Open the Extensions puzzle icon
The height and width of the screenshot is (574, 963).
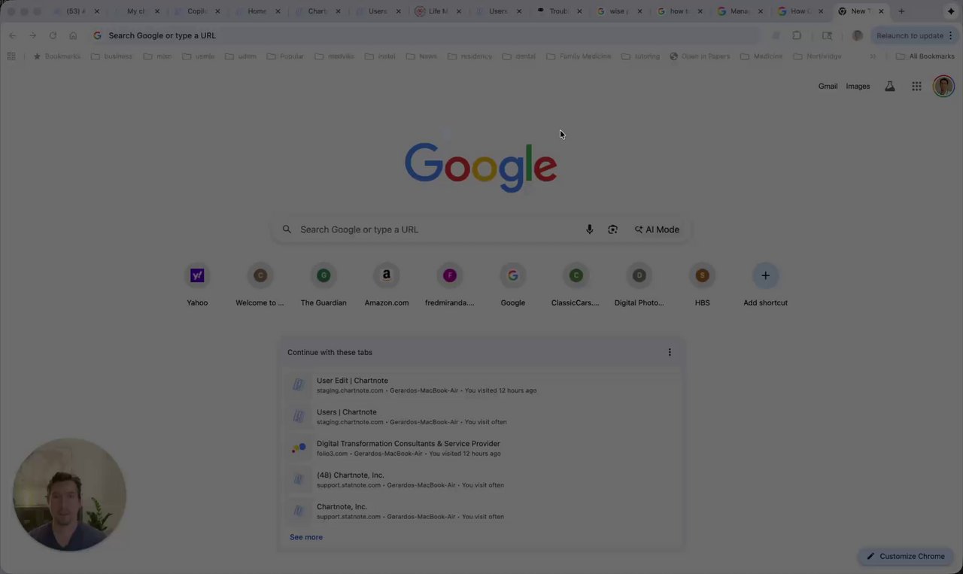tap(797, 35)
